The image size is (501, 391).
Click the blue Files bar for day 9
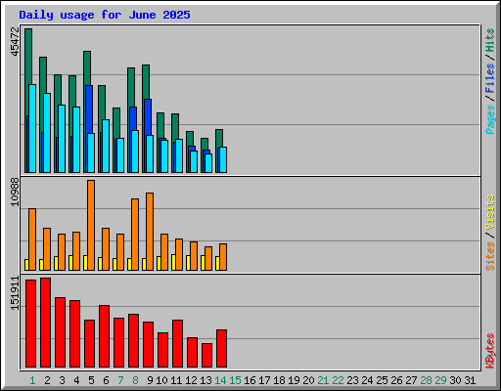tap(148, 117)
